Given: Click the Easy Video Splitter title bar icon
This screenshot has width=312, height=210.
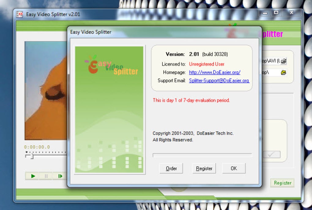Looking at the screenshot, I should coord(20,14).
